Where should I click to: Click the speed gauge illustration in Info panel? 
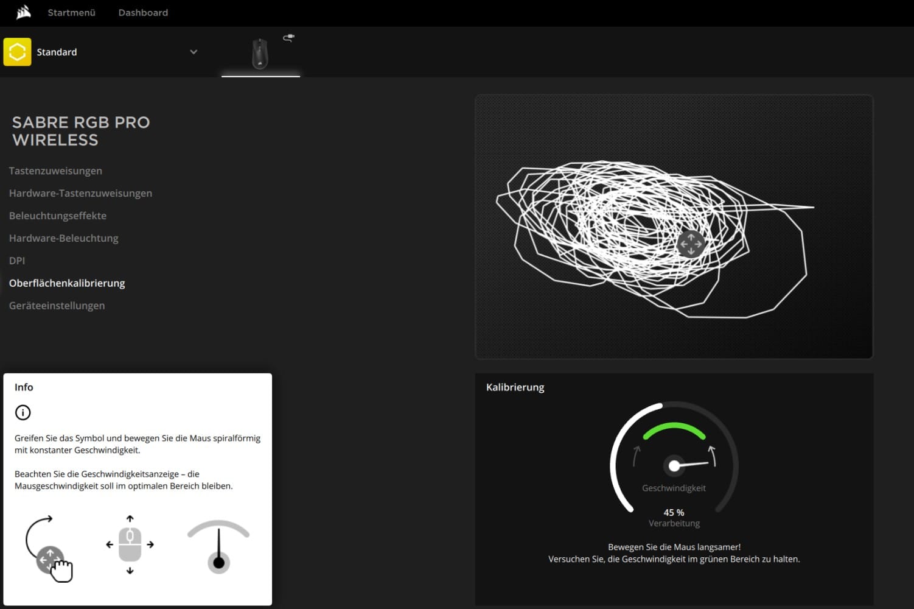[218, 547]
